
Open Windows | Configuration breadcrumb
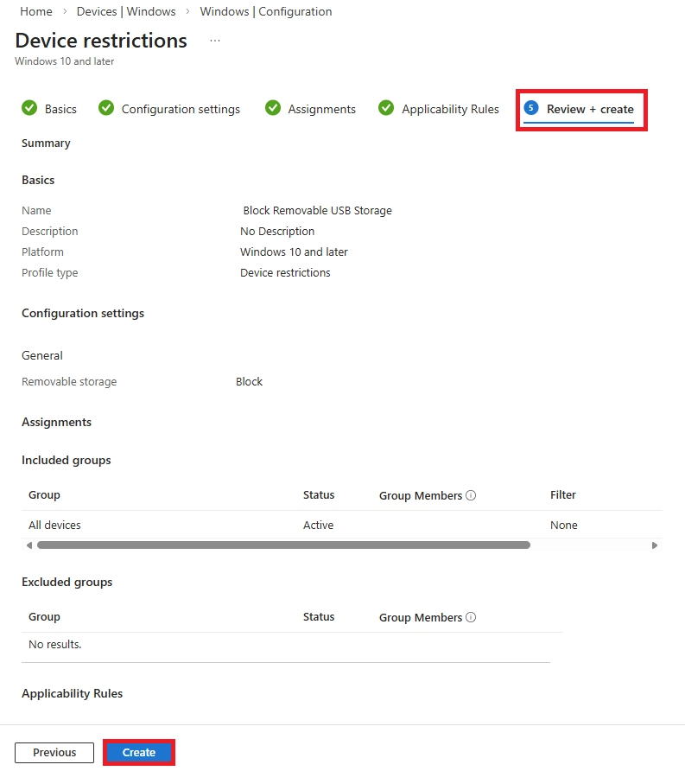click(x=266, y=11)
